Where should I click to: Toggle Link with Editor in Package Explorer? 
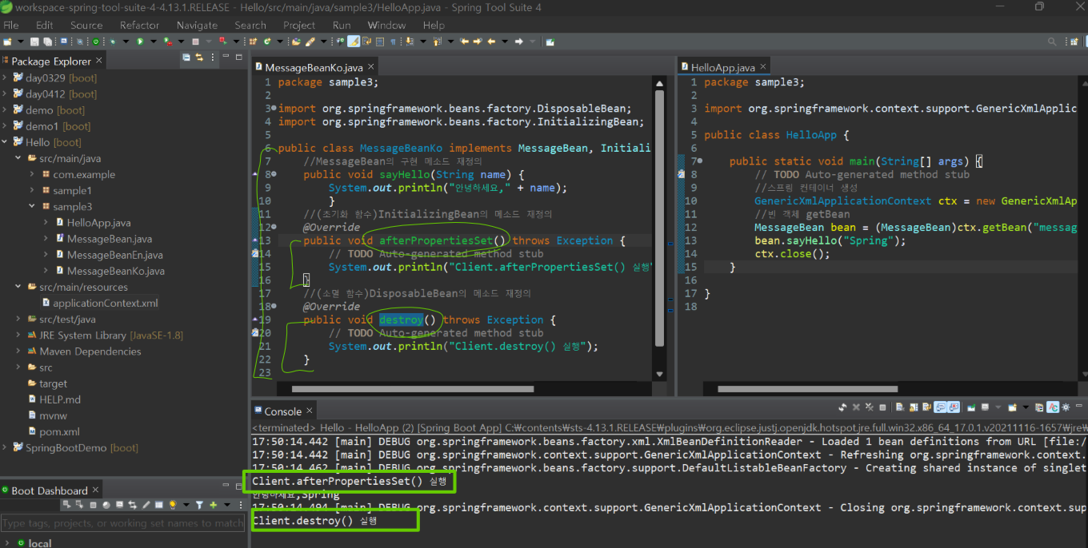[x=199, y=58]
